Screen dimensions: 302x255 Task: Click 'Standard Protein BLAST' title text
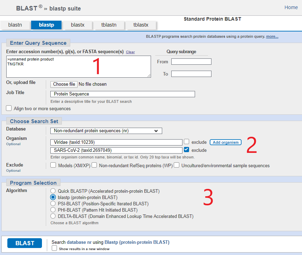coord(213,19)
